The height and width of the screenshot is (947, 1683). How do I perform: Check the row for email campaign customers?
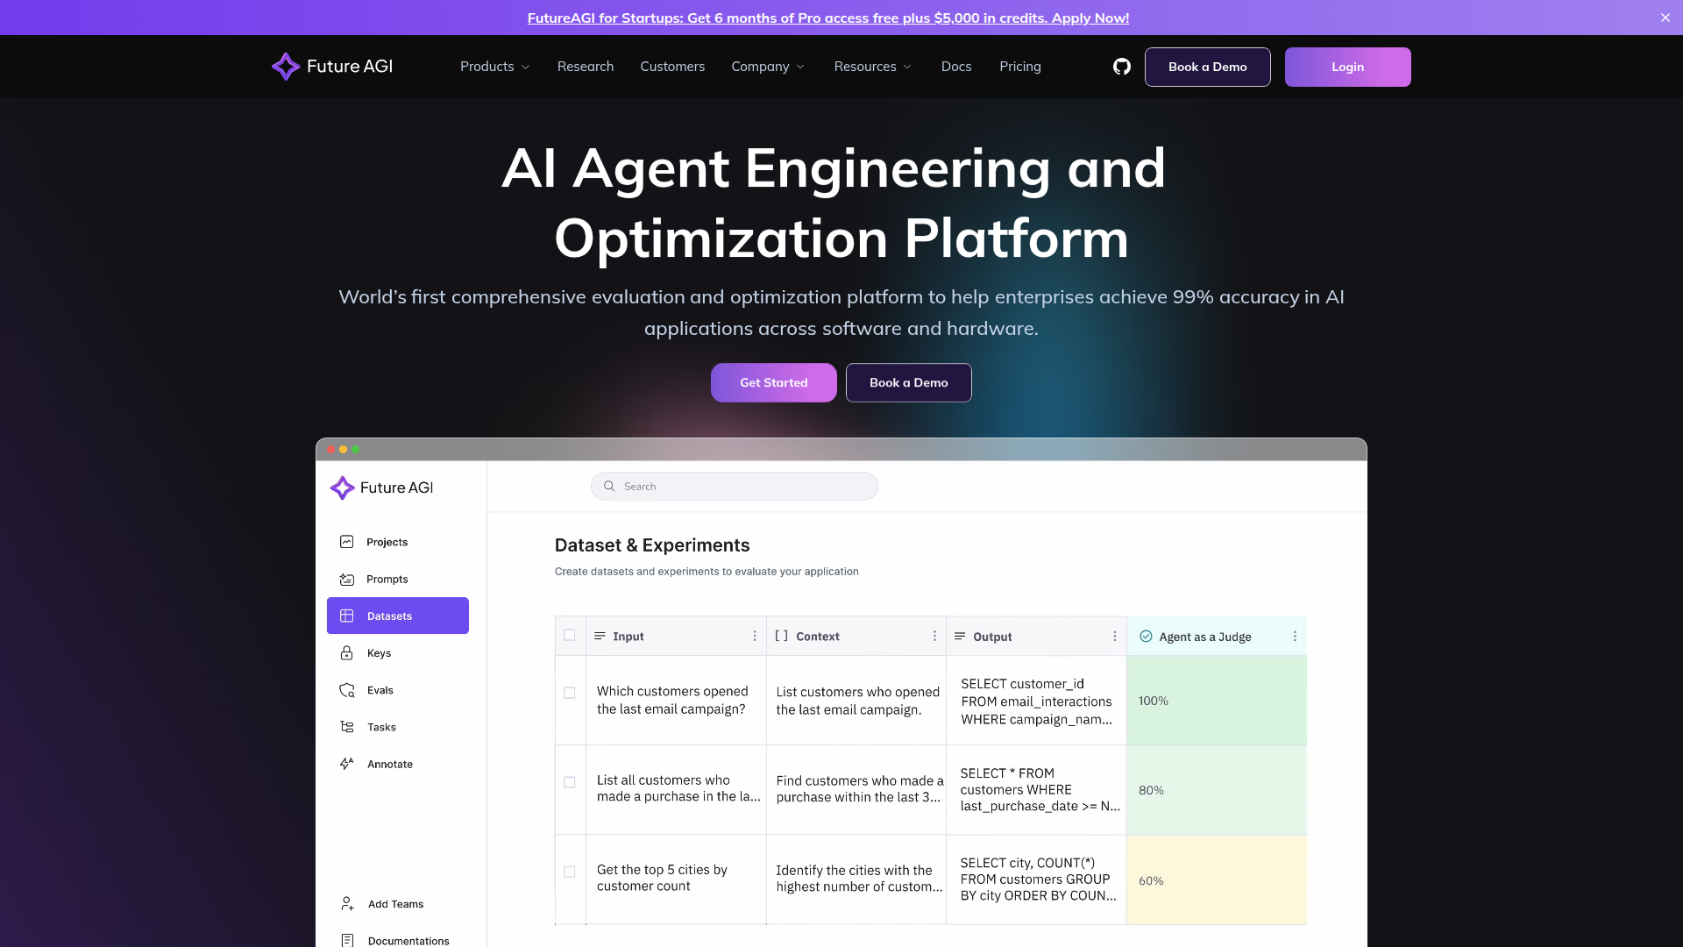[570, 693]
